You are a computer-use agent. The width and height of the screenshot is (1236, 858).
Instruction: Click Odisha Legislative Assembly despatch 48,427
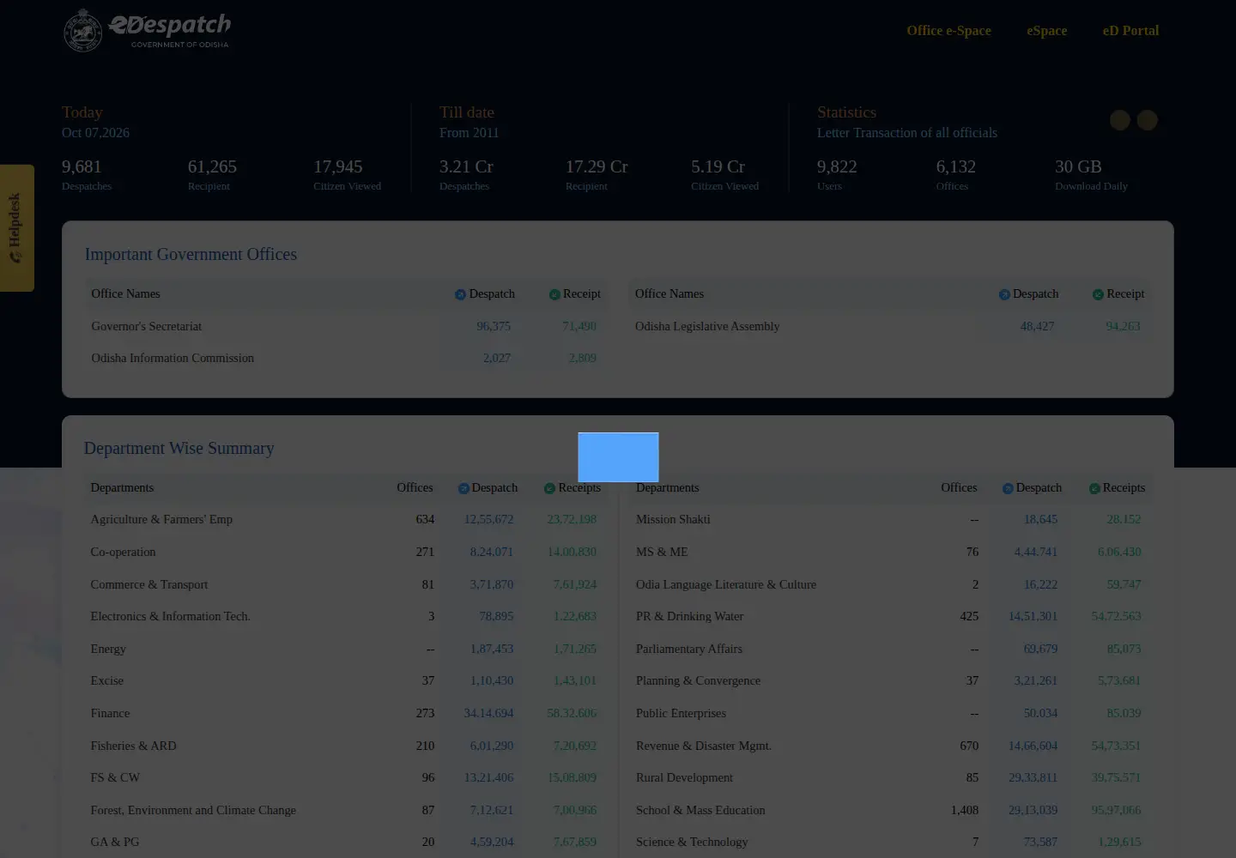click(1037, 326)
